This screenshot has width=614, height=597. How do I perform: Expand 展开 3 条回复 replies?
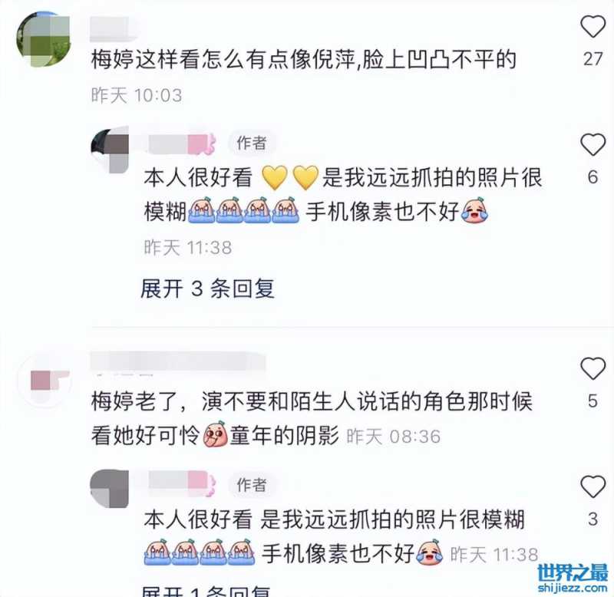pyautogui.click(x=207, y=289)
